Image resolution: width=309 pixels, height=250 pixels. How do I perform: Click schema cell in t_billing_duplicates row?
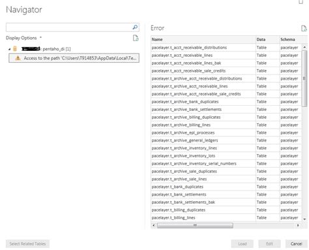coord(290,210)
